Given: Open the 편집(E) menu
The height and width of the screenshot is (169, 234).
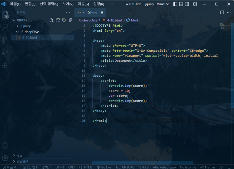Looking at the screenshot, I should (x=30, y=4).
